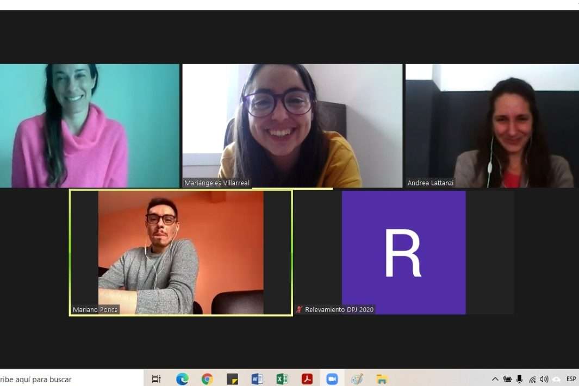Viewport: 579px width, 386px height.
Task: Select the woman in pink sweater's video
Action: click(x=90, y=126)
